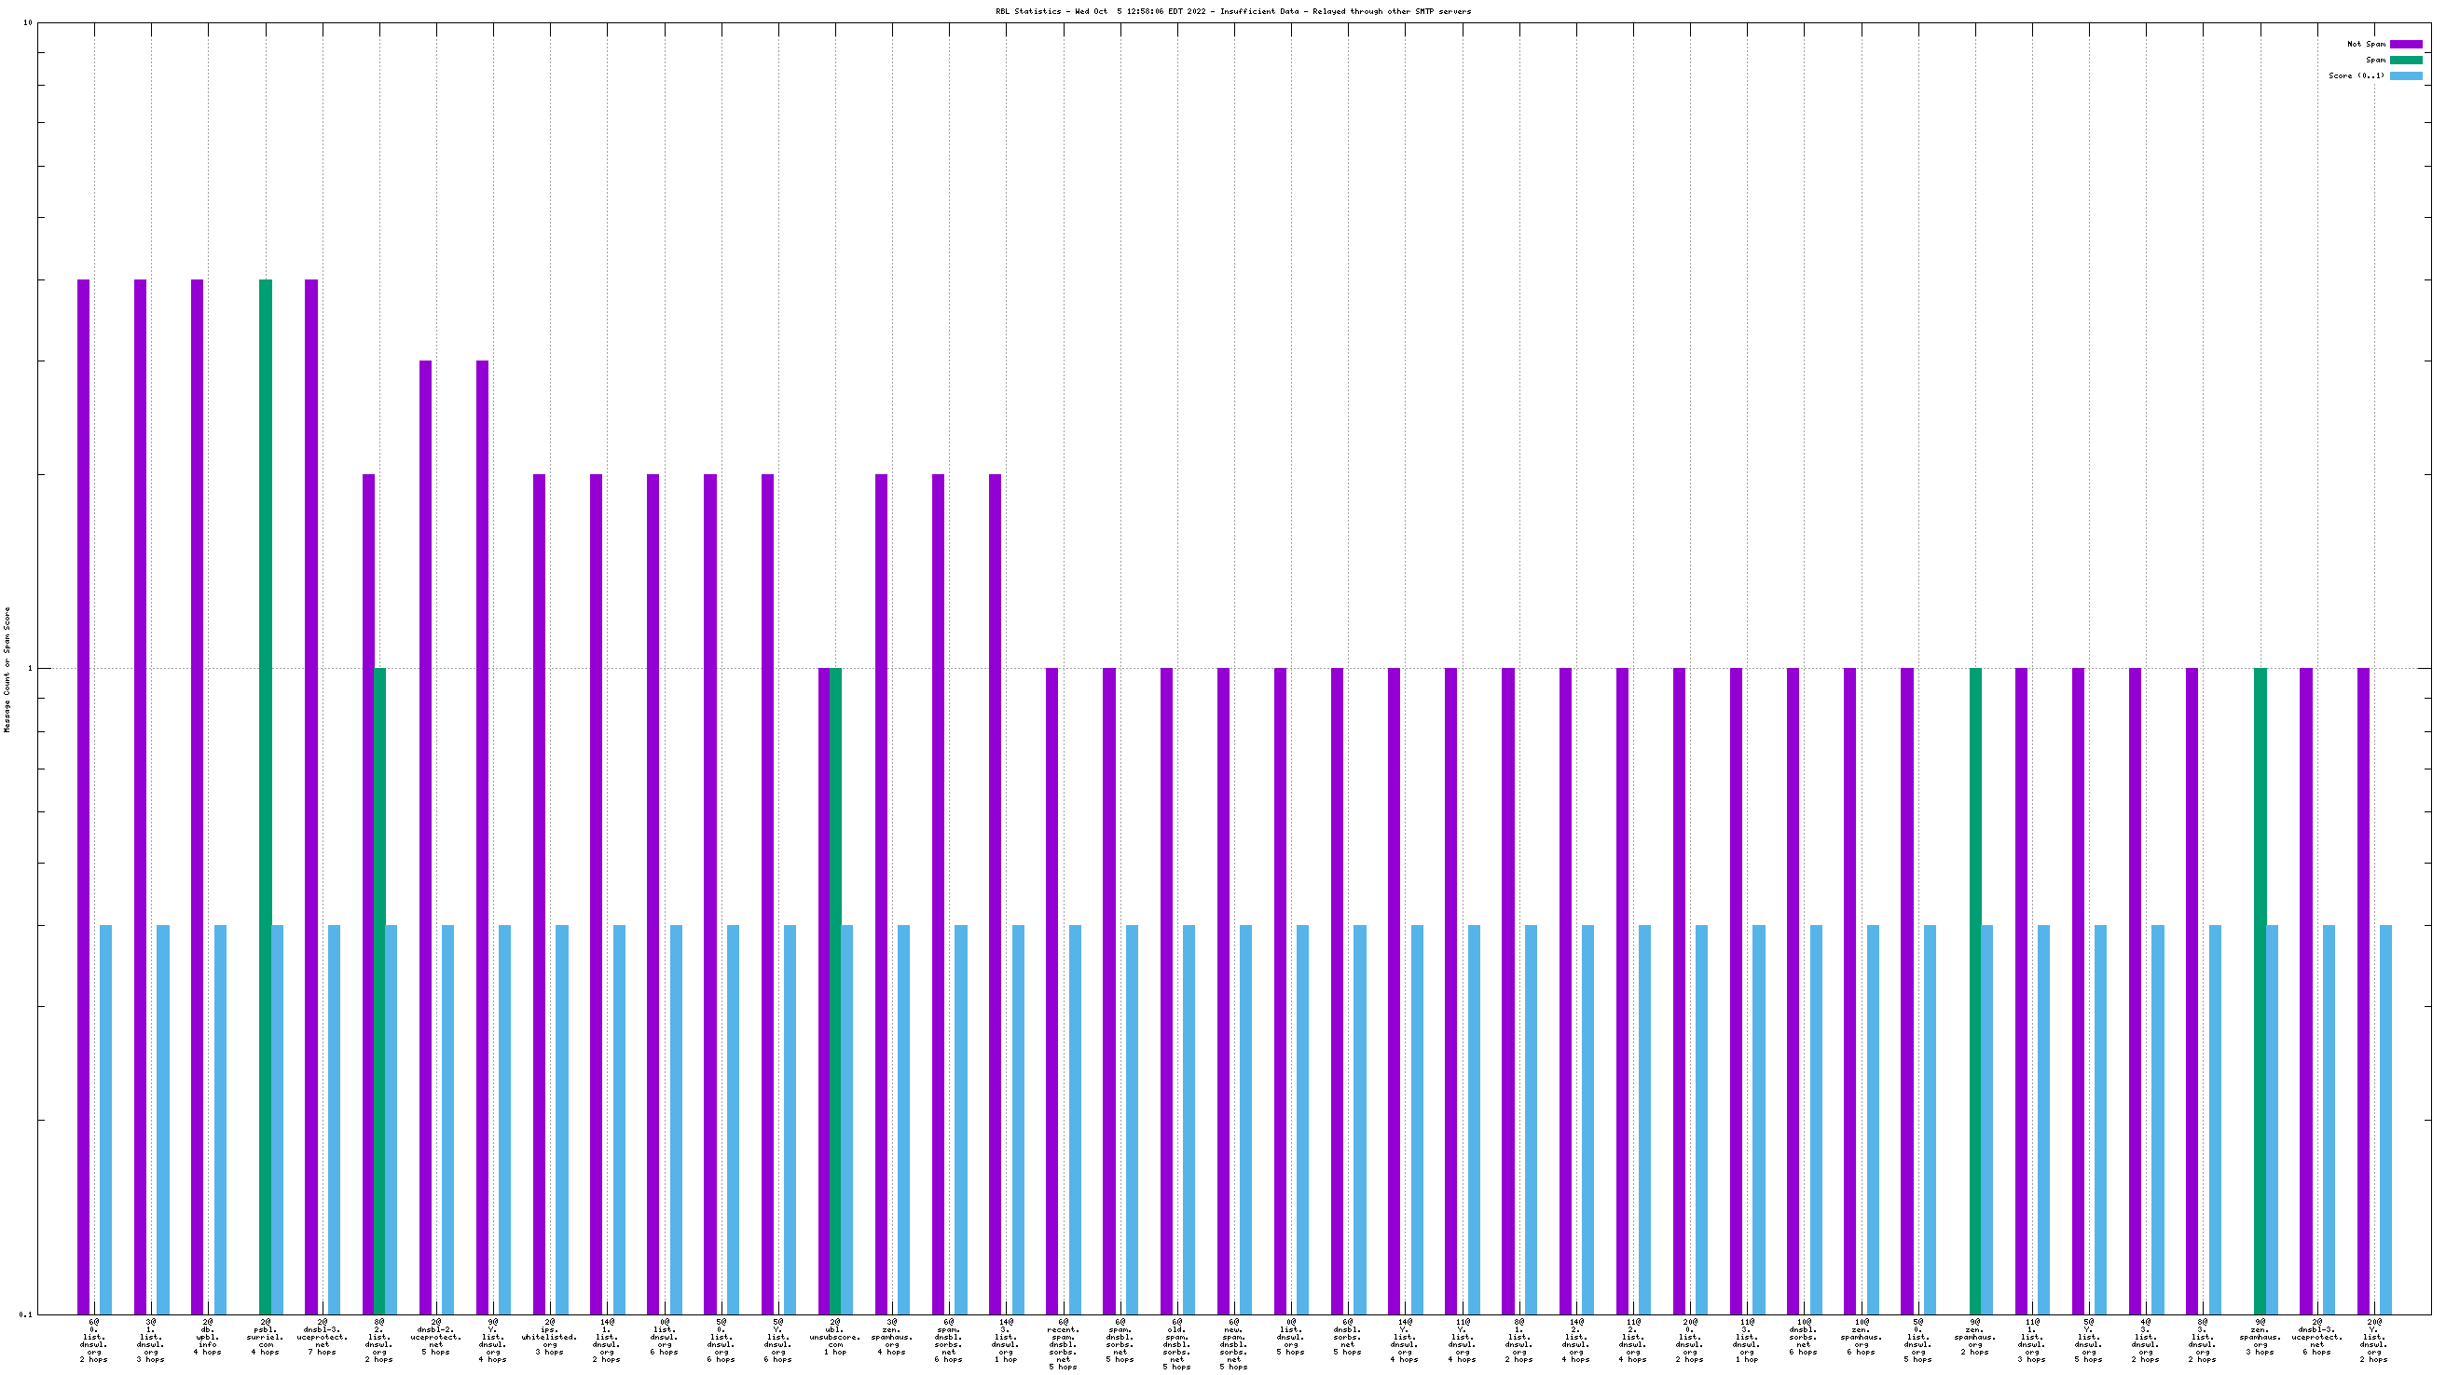Click the ips.whitelisted.org 3 hops label

[550, 1337]
